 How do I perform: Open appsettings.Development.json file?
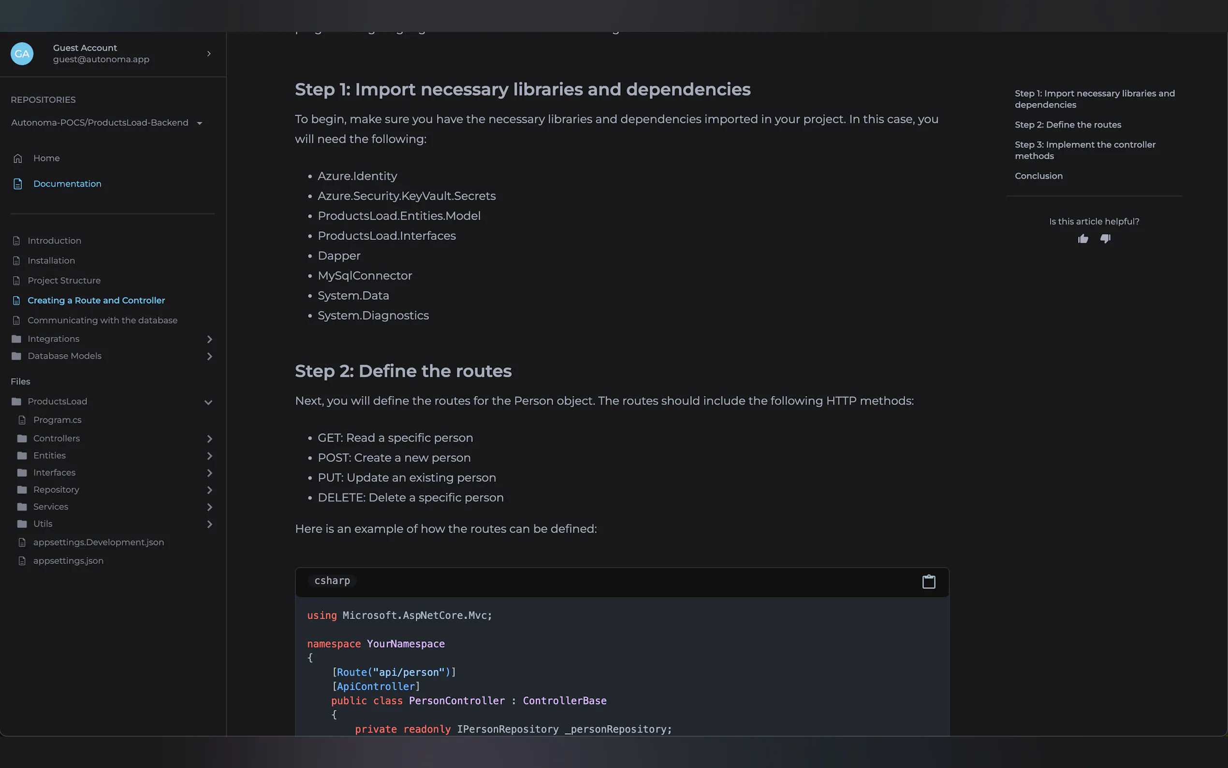coord(99,543)
